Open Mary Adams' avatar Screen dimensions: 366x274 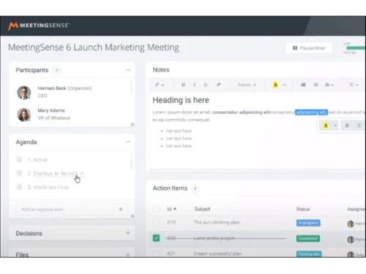(x=24, y=115)
